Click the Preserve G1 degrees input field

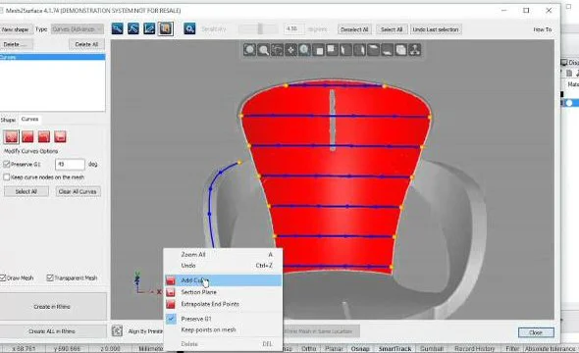70,164
